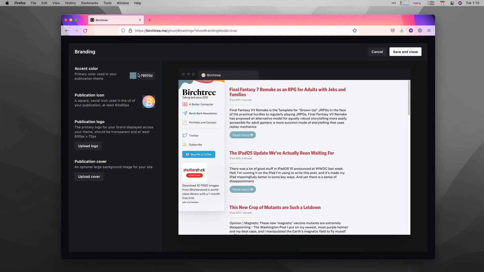The image size is (484, 272).
Task: Click the Birchtree site logo in preview
Action: point(199,92)
